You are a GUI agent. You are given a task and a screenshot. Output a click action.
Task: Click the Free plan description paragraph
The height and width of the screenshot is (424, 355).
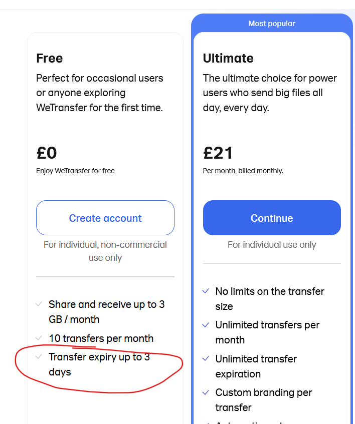[100, 93]
